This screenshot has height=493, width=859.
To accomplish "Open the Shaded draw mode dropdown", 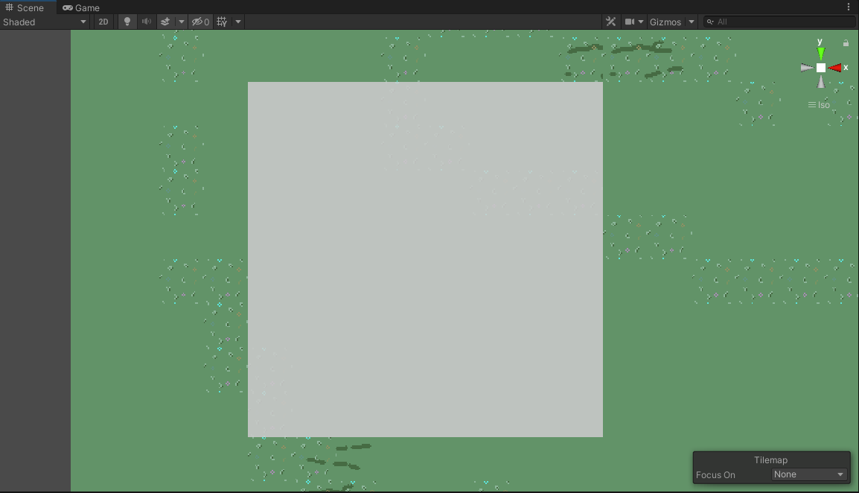I will pos(45,22).
